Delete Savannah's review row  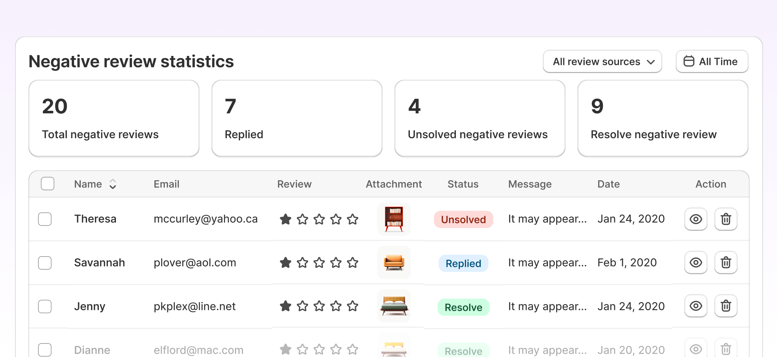click(x=726, y=263)
